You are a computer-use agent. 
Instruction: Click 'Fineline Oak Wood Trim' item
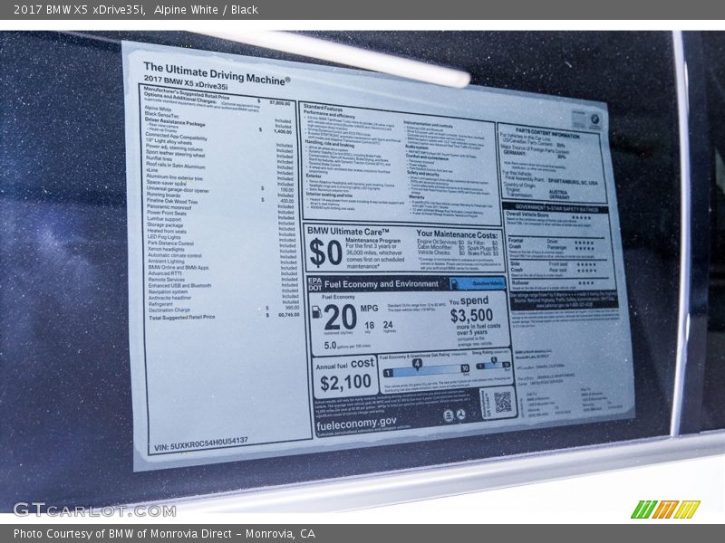[x=172, y=201]
